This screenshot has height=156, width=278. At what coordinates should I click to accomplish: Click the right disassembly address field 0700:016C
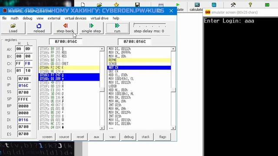click(x=135, y=42)
